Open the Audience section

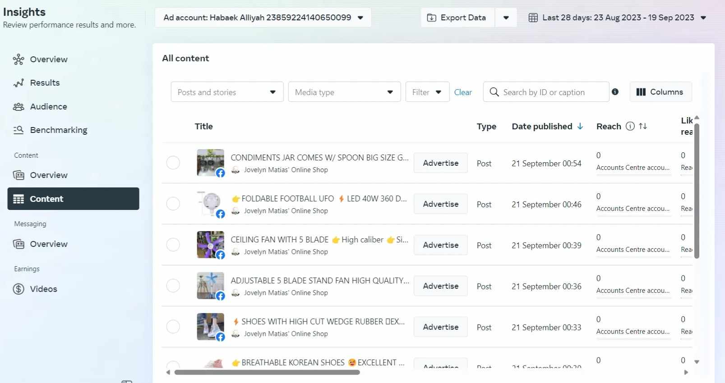(48, 107)
